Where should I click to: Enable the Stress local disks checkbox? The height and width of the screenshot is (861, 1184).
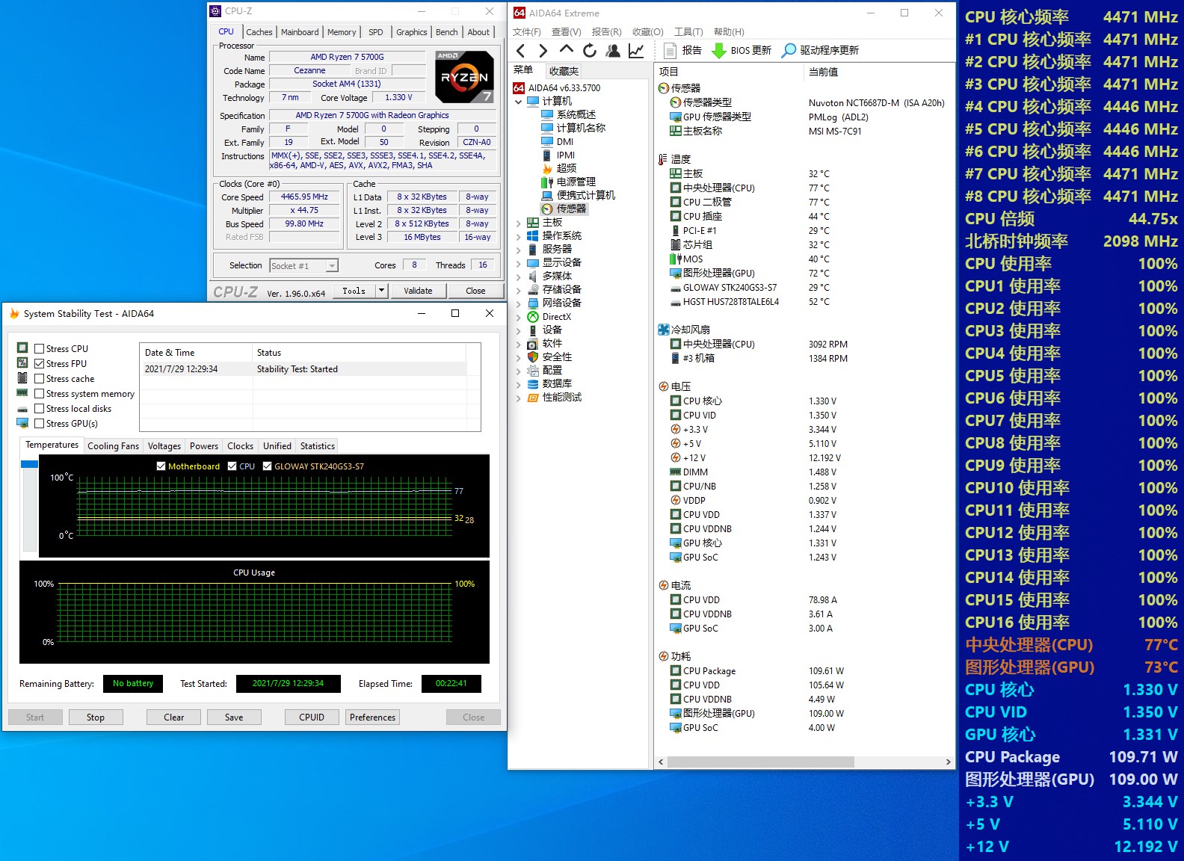point(40,409)
